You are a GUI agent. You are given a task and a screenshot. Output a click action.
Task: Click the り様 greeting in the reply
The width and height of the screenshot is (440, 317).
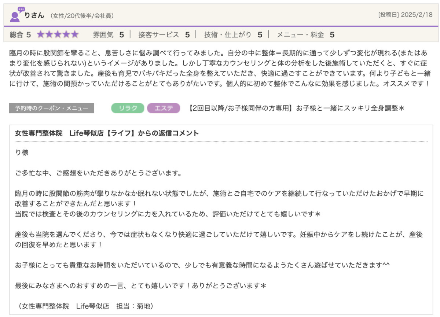click(x=22, y=153)
